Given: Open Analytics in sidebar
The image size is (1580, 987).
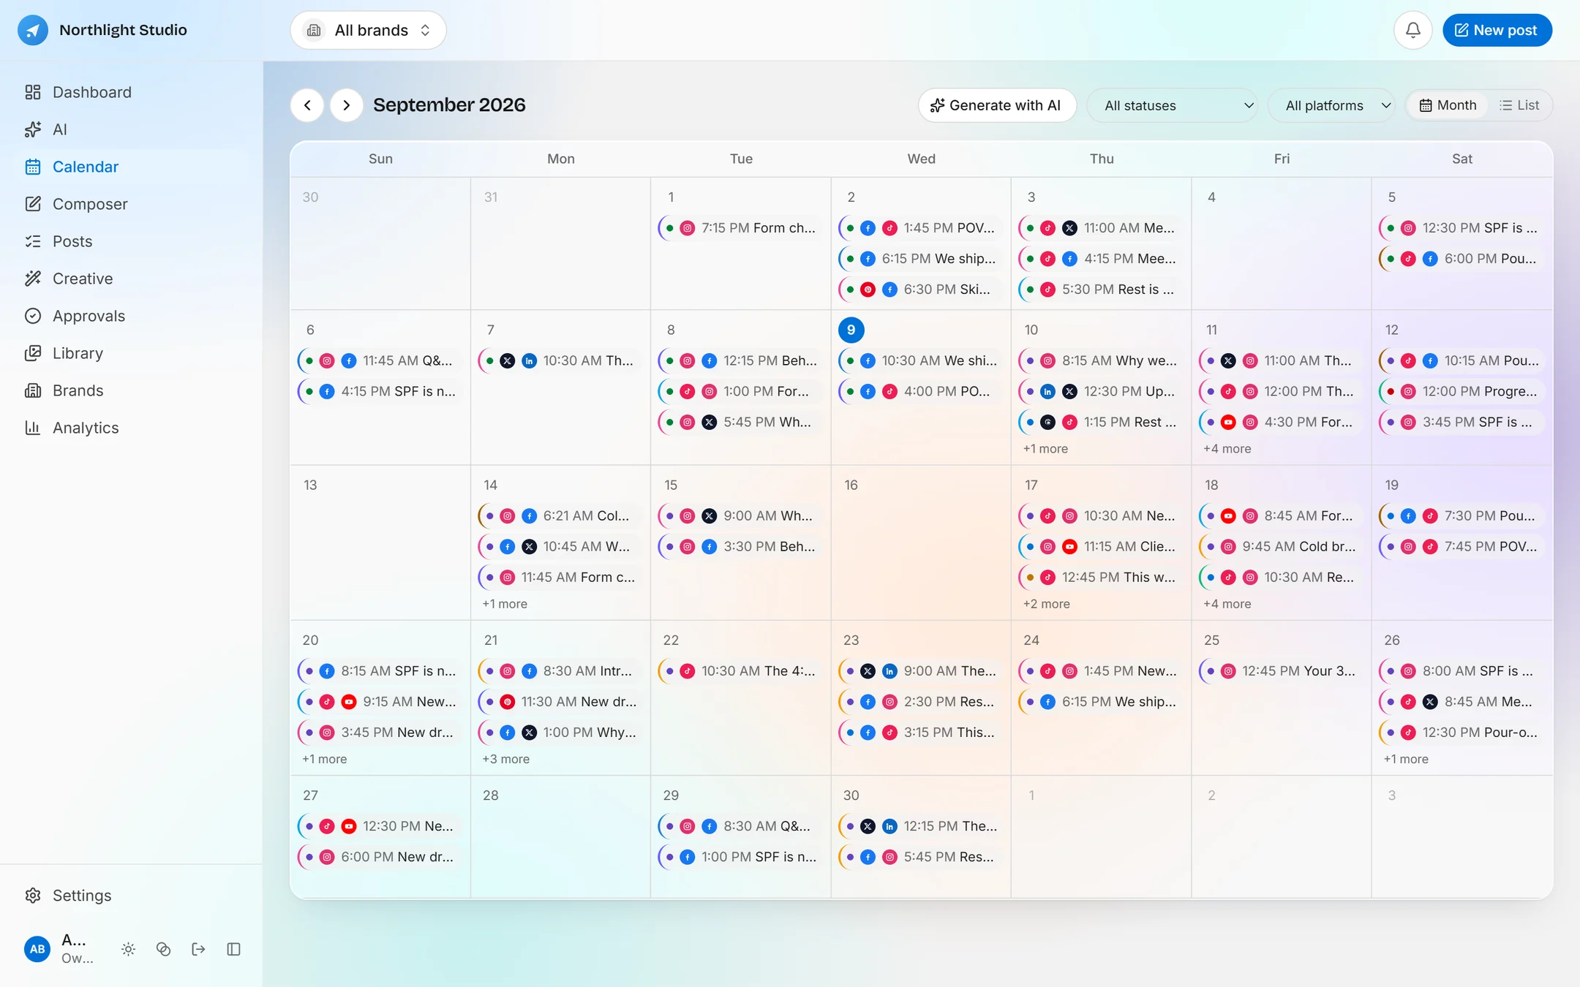Looking at the screenshot, I should tap(132, 428).
